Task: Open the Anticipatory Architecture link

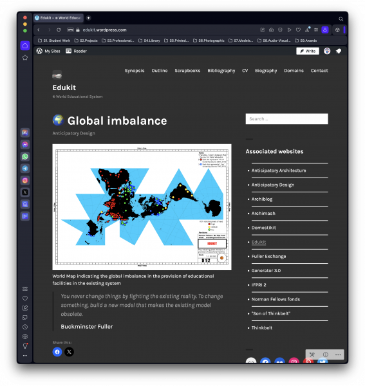Action: point(279,170)
